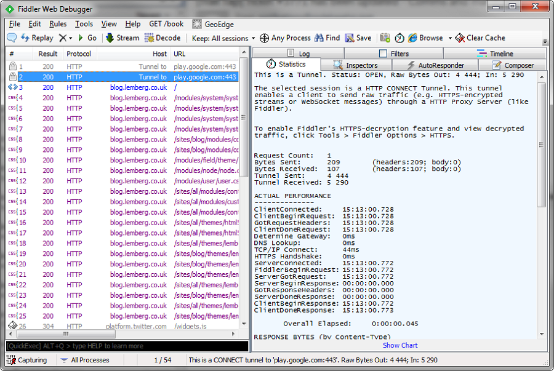Open Find sessions with binoculars icon

coord(327,38)
